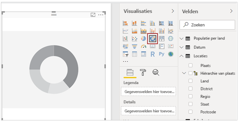239x122 pixels.
Task: Click the drag handle atop the donut visual
Action: 54,14
